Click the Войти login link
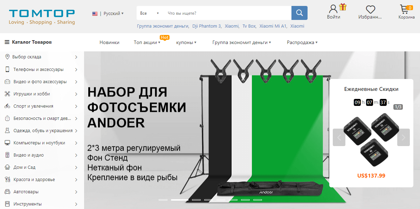The image size is (420, 209). (x=333, y=17)
